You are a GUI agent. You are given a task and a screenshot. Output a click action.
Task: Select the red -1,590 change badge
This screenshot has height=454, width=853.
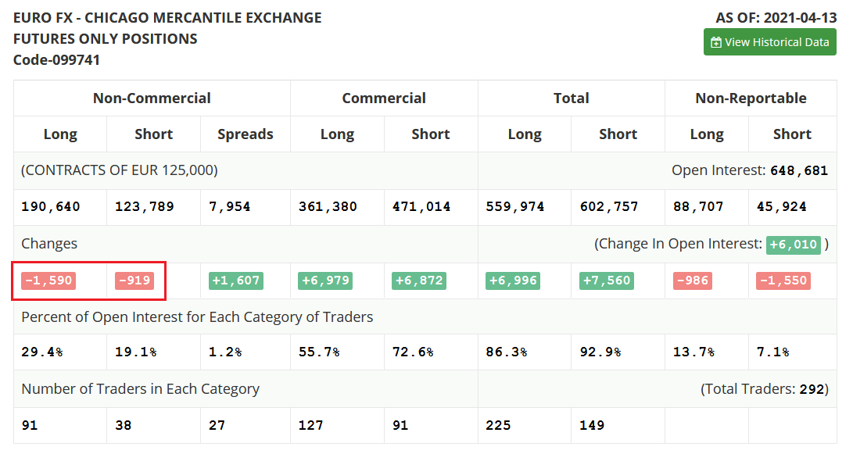click(48, 281)
